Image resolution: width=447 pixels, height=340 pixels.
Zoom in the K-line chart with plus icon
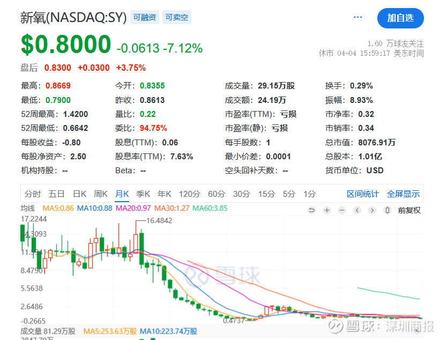pyautogui.click(x=327, y=211)
